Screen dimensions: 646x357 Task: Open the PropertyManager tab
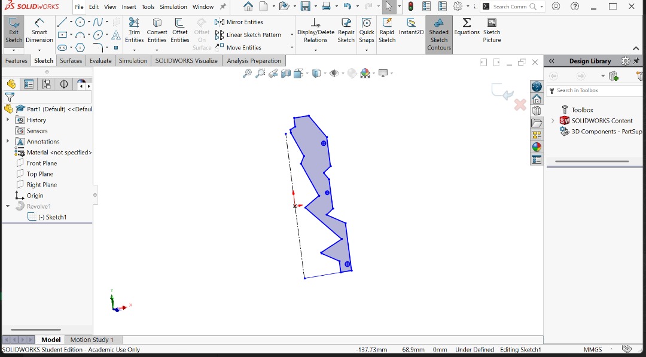(x=29, y=84)
